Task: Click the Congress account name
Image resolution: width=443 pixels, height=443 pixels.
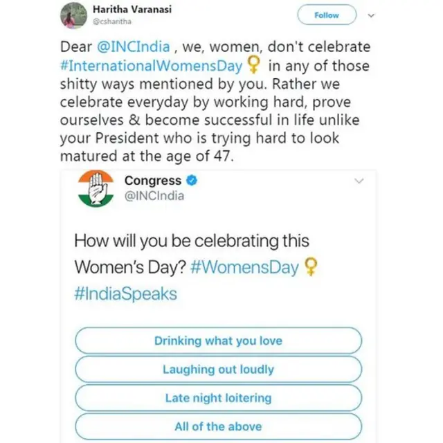Action: tap(153, 181)
